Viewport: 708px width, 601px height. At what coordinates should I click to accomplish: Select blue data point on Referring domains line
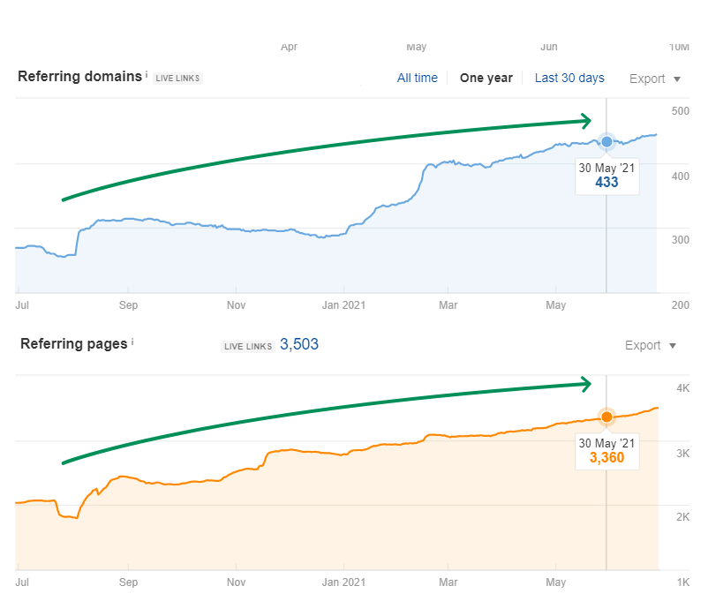(606, 141)
